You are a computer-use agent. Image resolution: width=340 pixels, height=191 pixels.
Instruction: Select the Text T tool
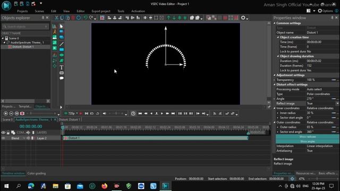pos(62,67)
